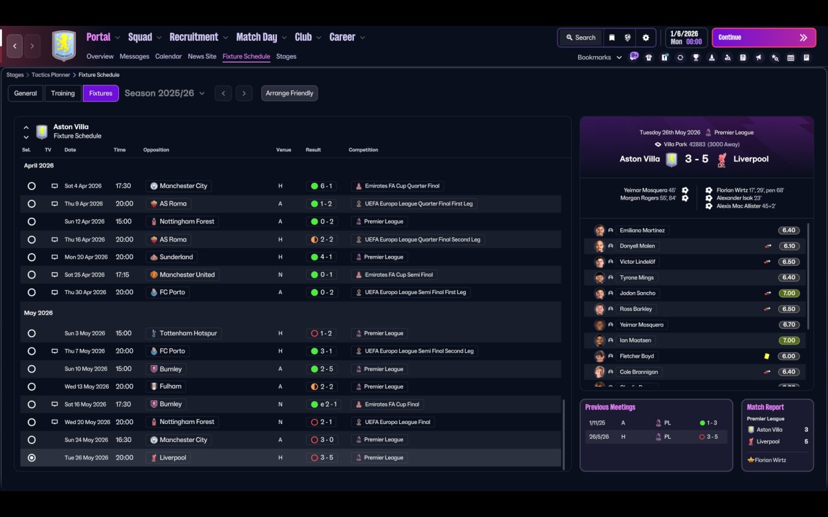Go to next season with right chevron button
The image size is (828, 517).
pyautogui.click(x=244, y=93)
